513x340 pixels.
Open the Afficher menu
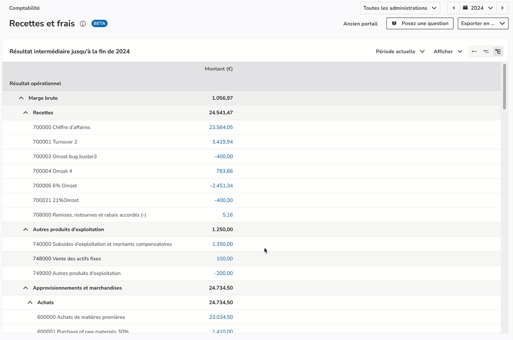point(448,52)
